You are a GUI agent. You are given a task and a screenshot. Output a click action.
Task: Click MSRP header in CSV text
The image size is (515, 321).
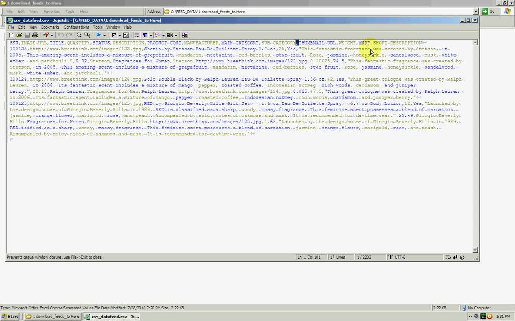click(364, 43)
